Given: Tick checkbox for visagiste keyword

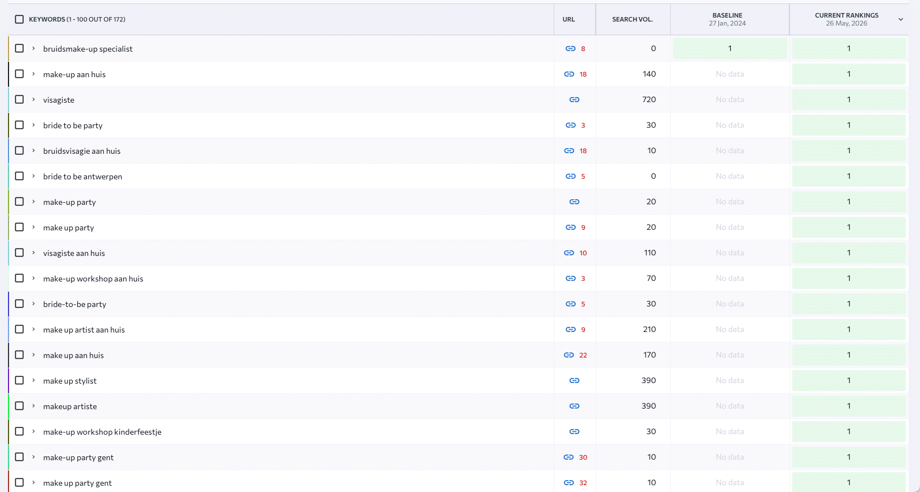Looking at the screenshot, I should pos(19,99).
